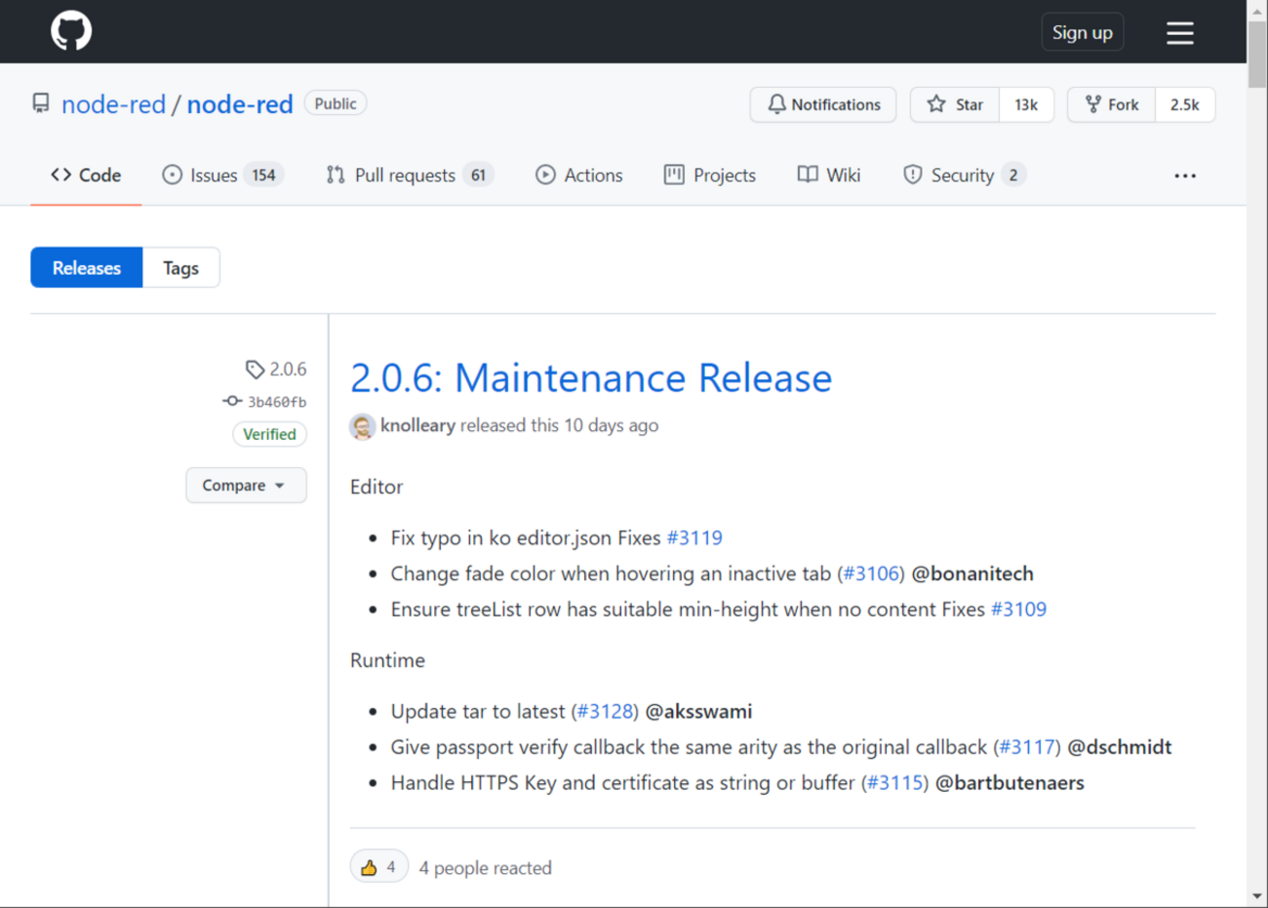The image size is (1268, 908).
Task: Open the 2.0.6 tag link
Action: click(x=288, y=370)
